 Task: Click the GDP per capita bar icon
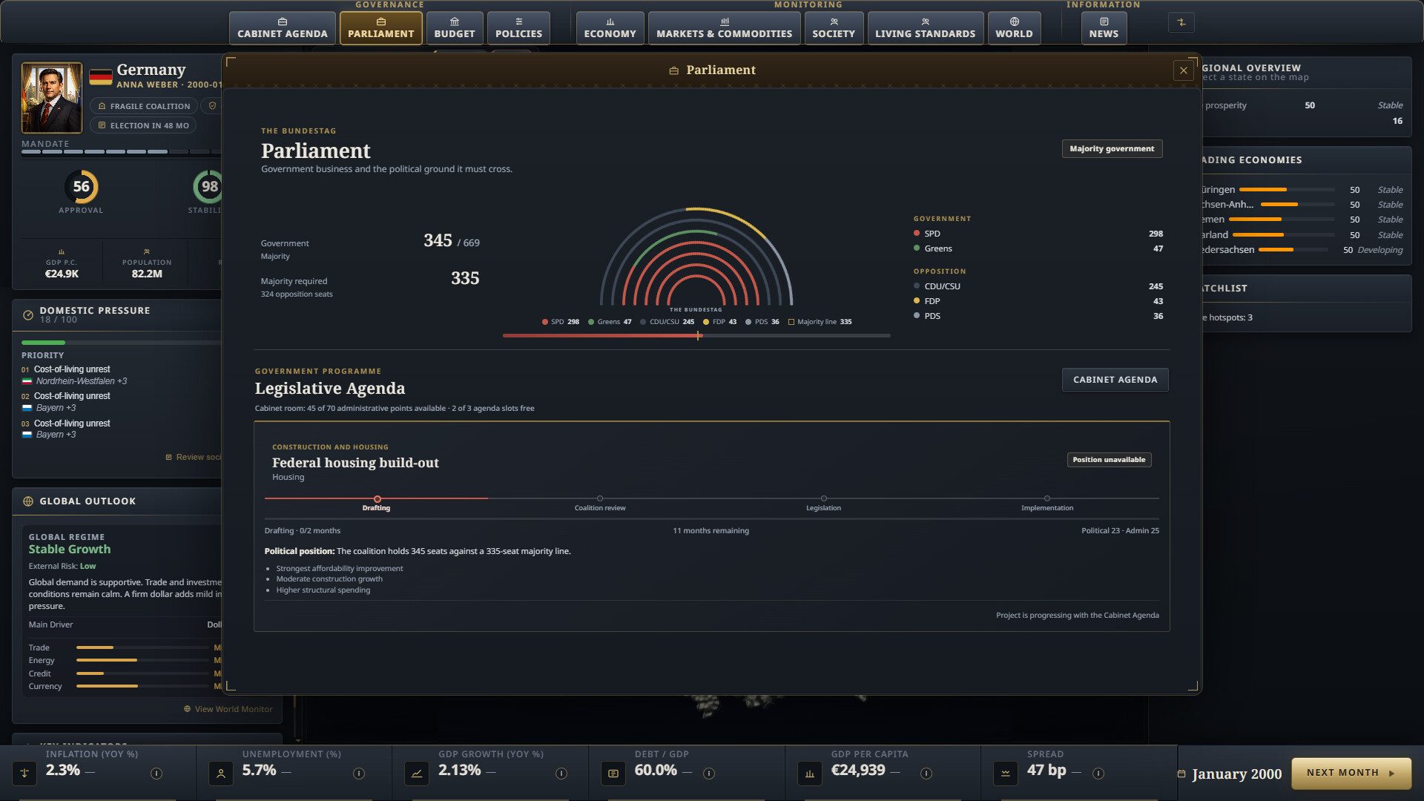pos(810,774)
